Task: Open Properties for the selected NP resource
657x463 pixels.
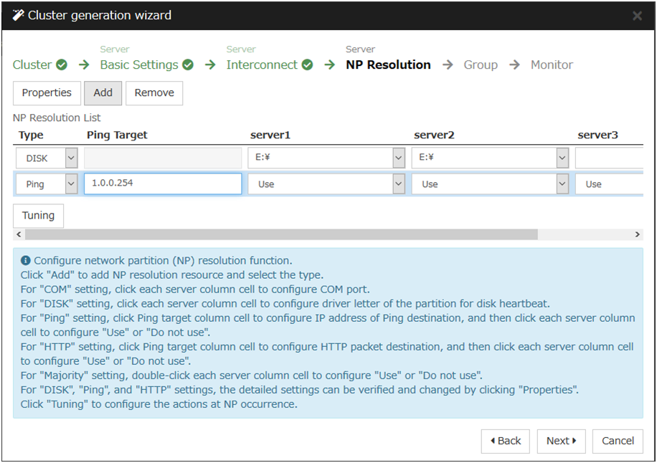Action: click(47, 92)
